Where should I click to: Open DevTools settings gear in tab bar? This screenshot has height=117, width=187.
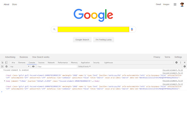click(176, 62)
